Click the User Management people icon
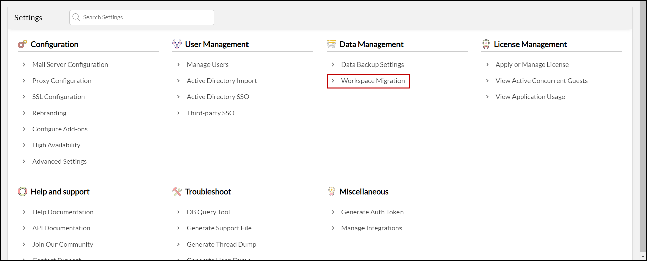 point(177,44)
